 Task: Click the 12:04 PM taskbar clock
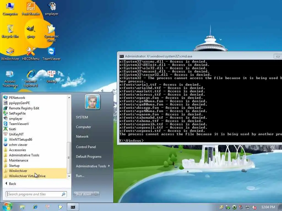click(x=268, y=207)
